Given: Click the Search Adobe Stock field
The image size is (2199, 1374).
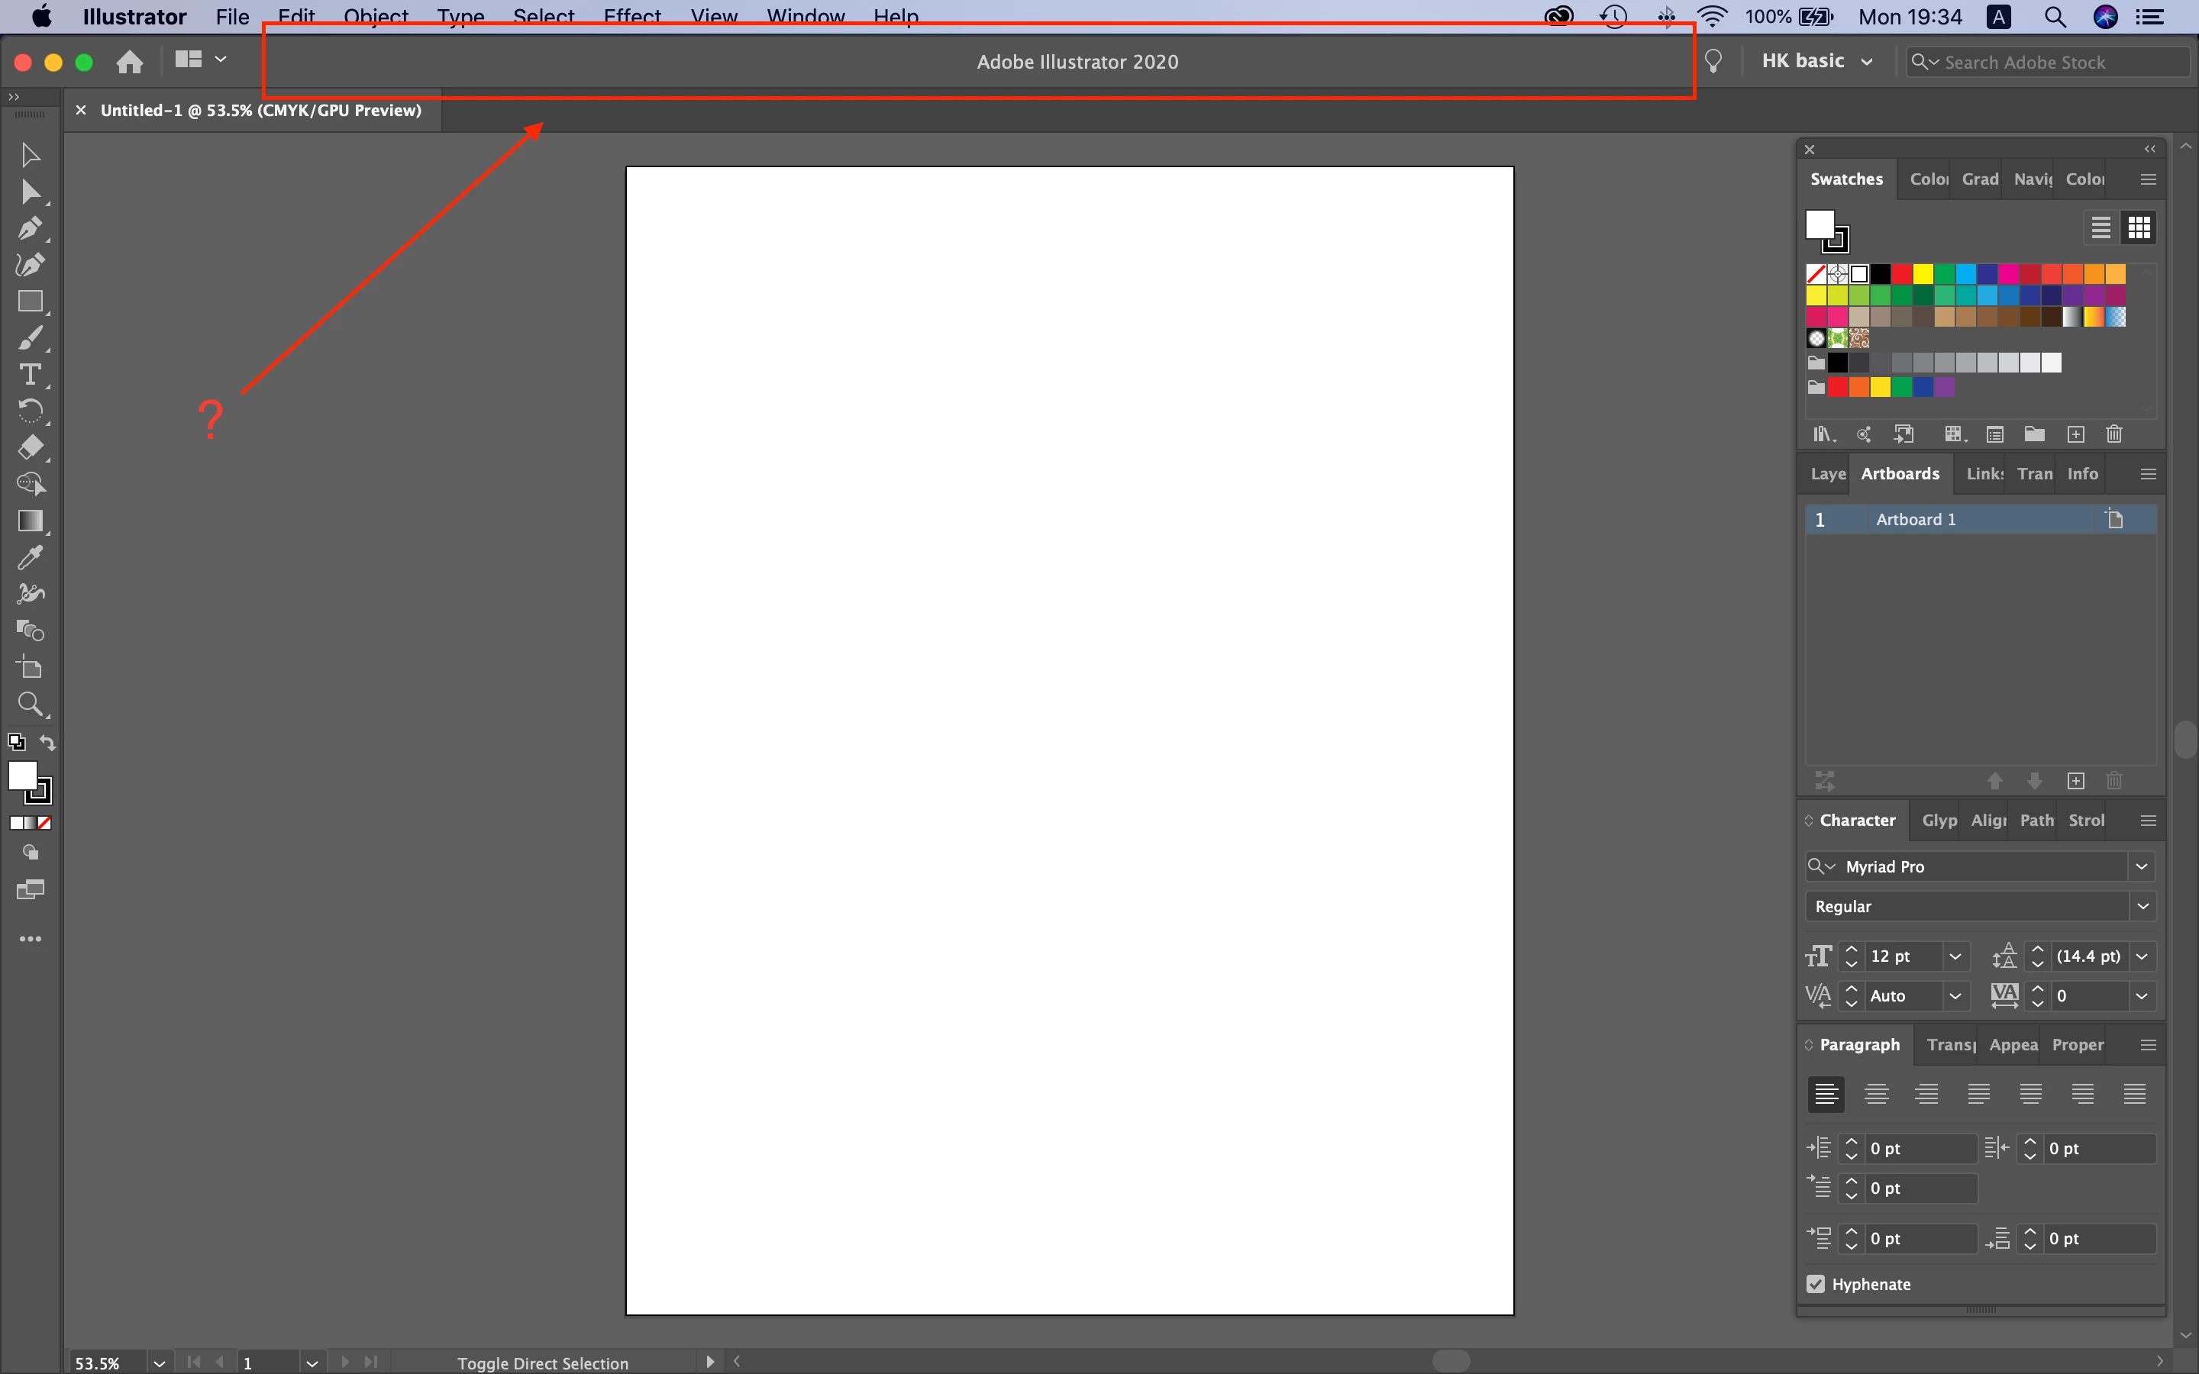Looking at the screenshot, I should (x=2054, y=62).
